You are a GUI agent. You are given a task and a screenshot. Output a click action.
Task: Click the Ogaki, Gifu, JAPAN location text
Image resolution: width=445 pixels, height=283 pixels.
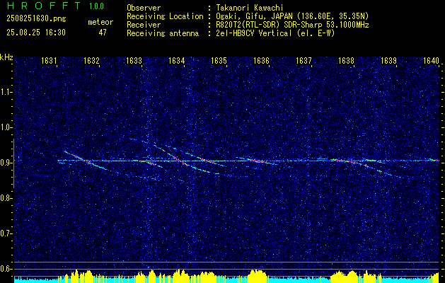(x=292, y=16)
